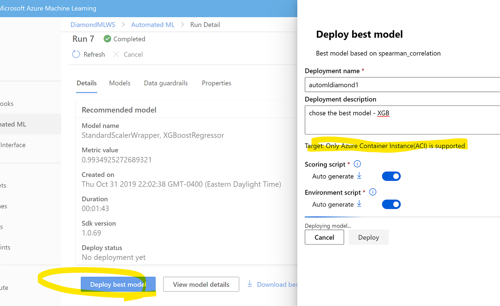This screenshot has height=306, width=500.
Task: Click the highlighted Deploy best model button
Action: tap(118, 284)
